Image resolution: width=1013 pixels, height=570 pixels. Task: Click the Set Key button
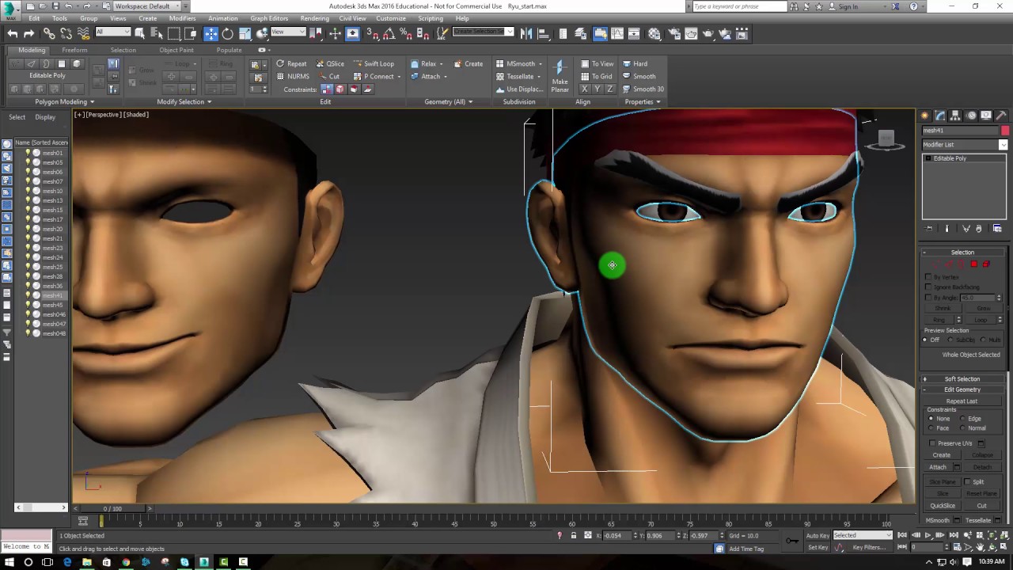pyautogui.click(x=818, y=547)
